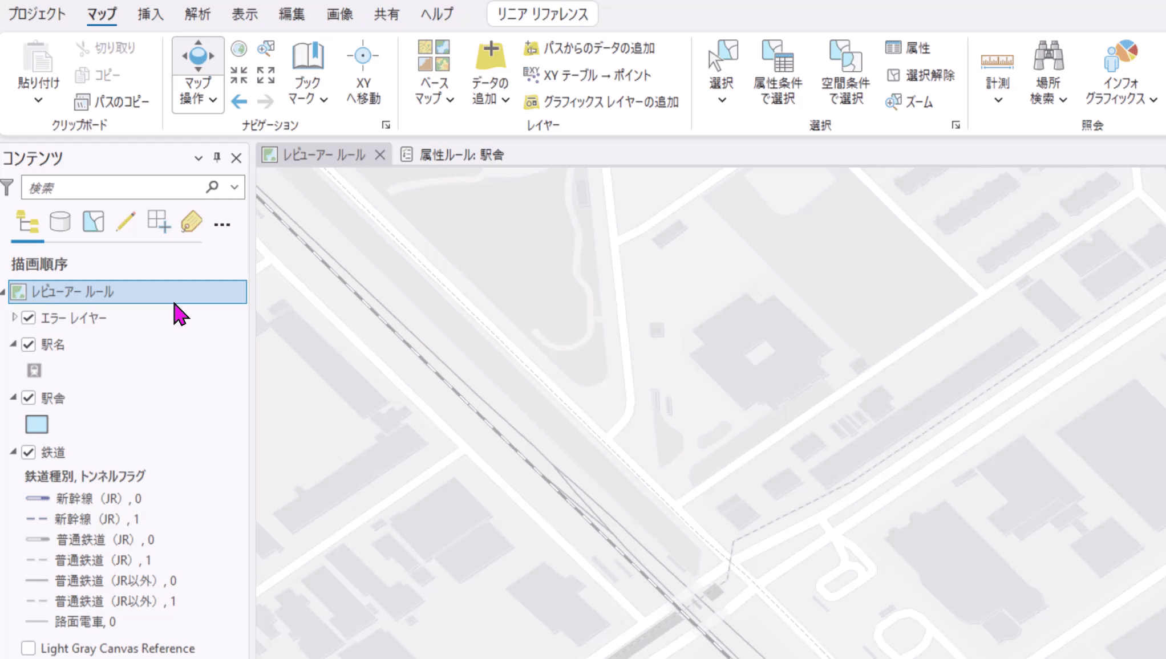Image resolution: width=1166 pixels, height=659 pixels.
Task: Click the コピー (Copy) icon
Action: point(83,75)
